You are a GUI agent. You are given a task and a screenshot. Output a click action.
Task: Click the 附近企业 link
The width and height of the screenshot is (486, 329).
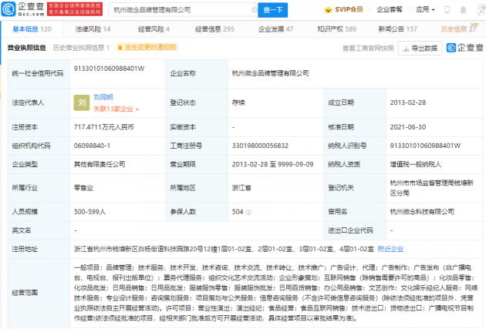coord(390,249)
